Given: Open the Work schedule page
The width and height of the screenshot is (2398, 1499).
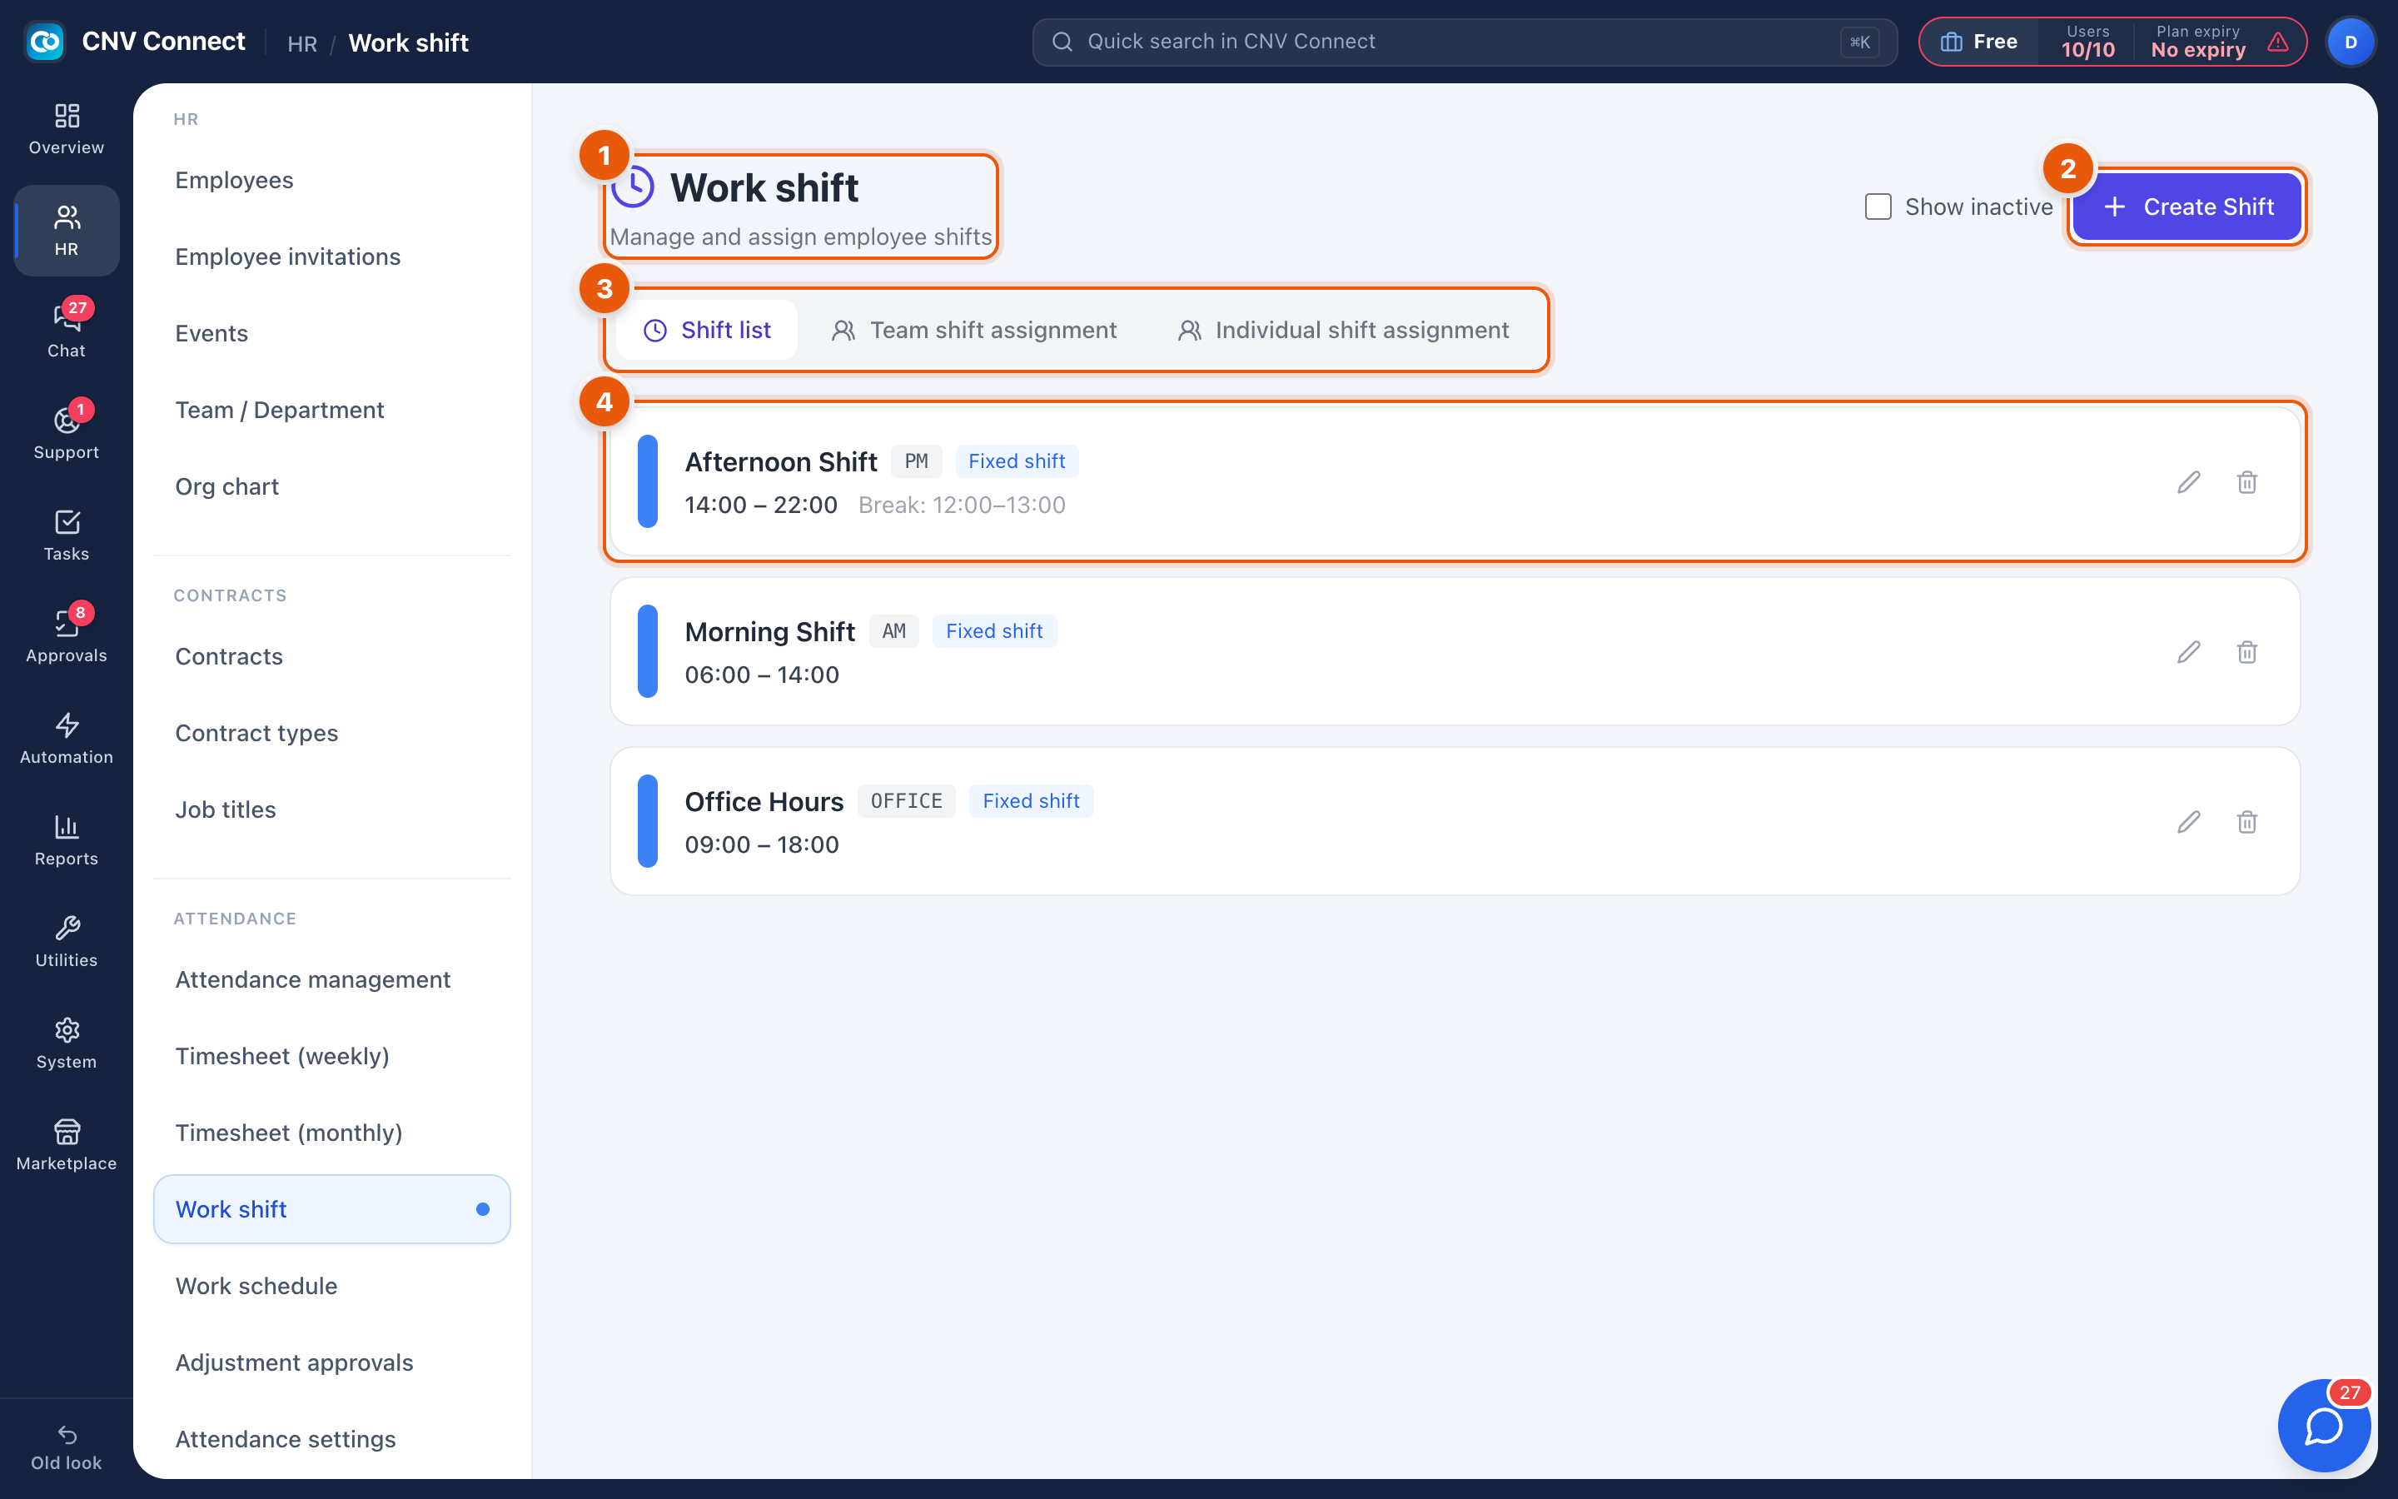Looking at the screenshot, I should pyautogui.click(x=332, y=1286).
